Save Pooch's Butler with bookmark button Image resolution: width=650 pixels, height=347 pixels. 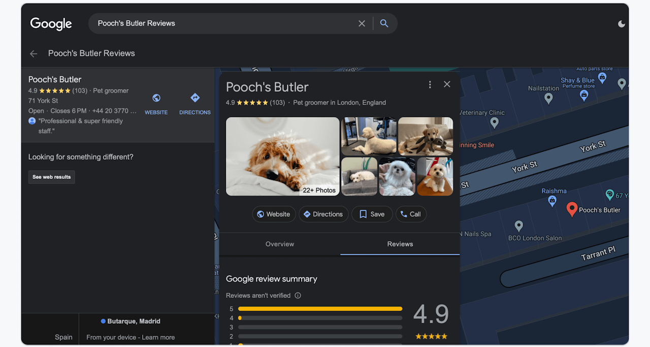coord(372,214)
